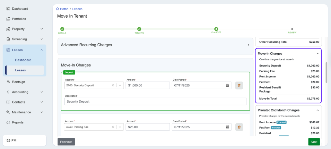Collapse the Move-In Charges summary panel
Viewport: 331px width, 149px height.
pos(318,54)
